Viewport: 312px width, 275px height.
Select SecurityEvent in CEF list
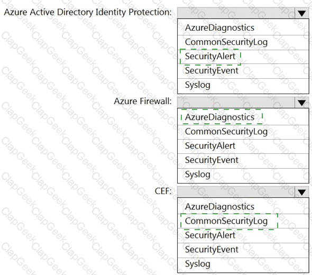tap(243, 250)
